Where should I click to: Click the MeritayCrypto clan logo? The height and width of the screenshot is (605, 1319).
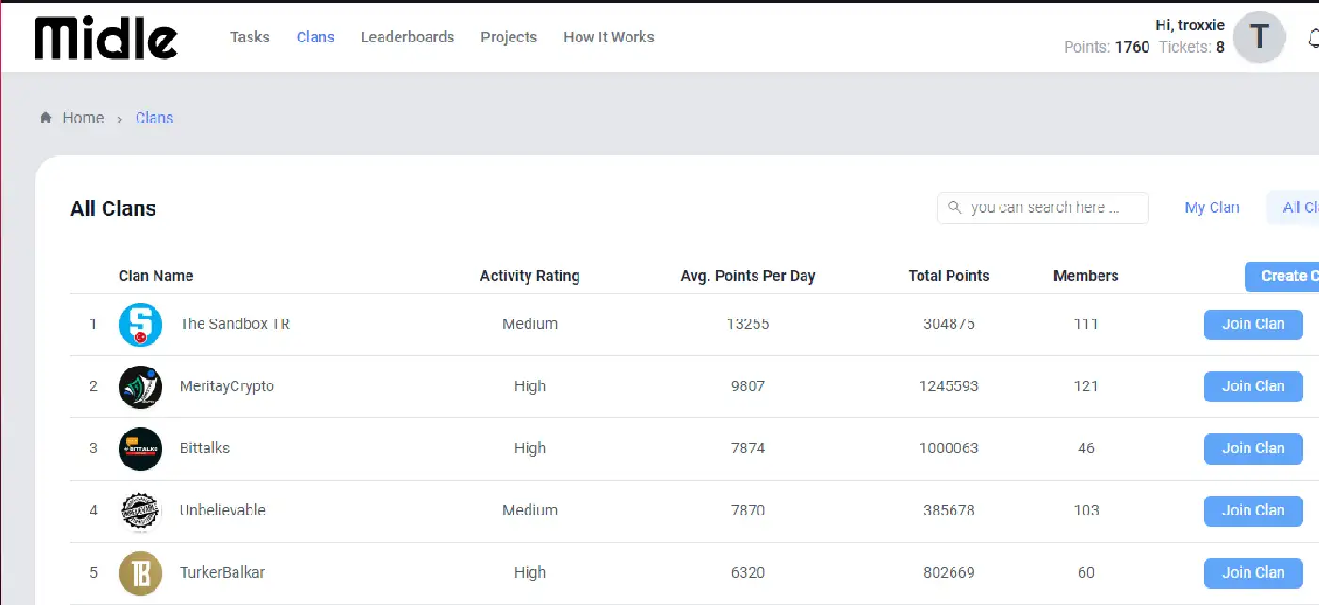(140, 386)
